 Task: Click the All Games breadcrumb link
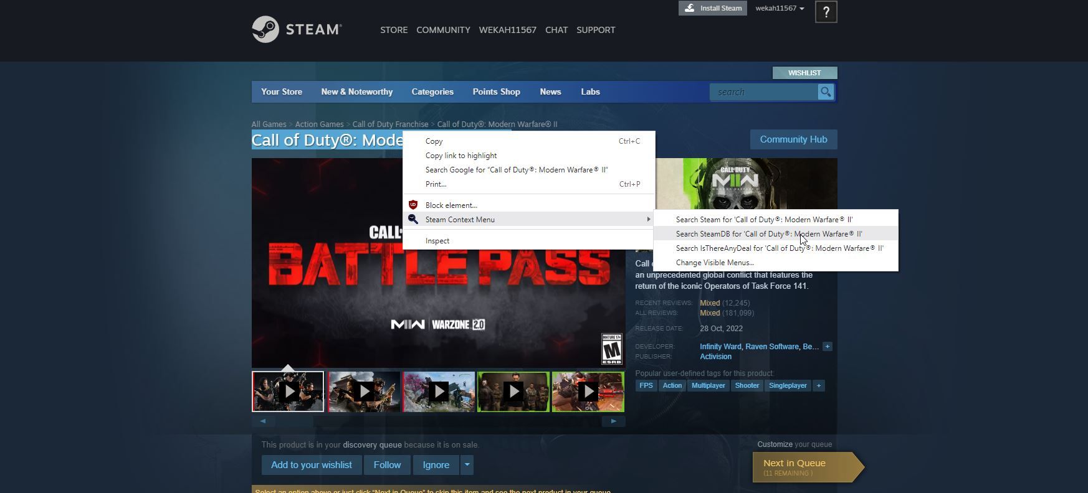(x=269, y=124)
